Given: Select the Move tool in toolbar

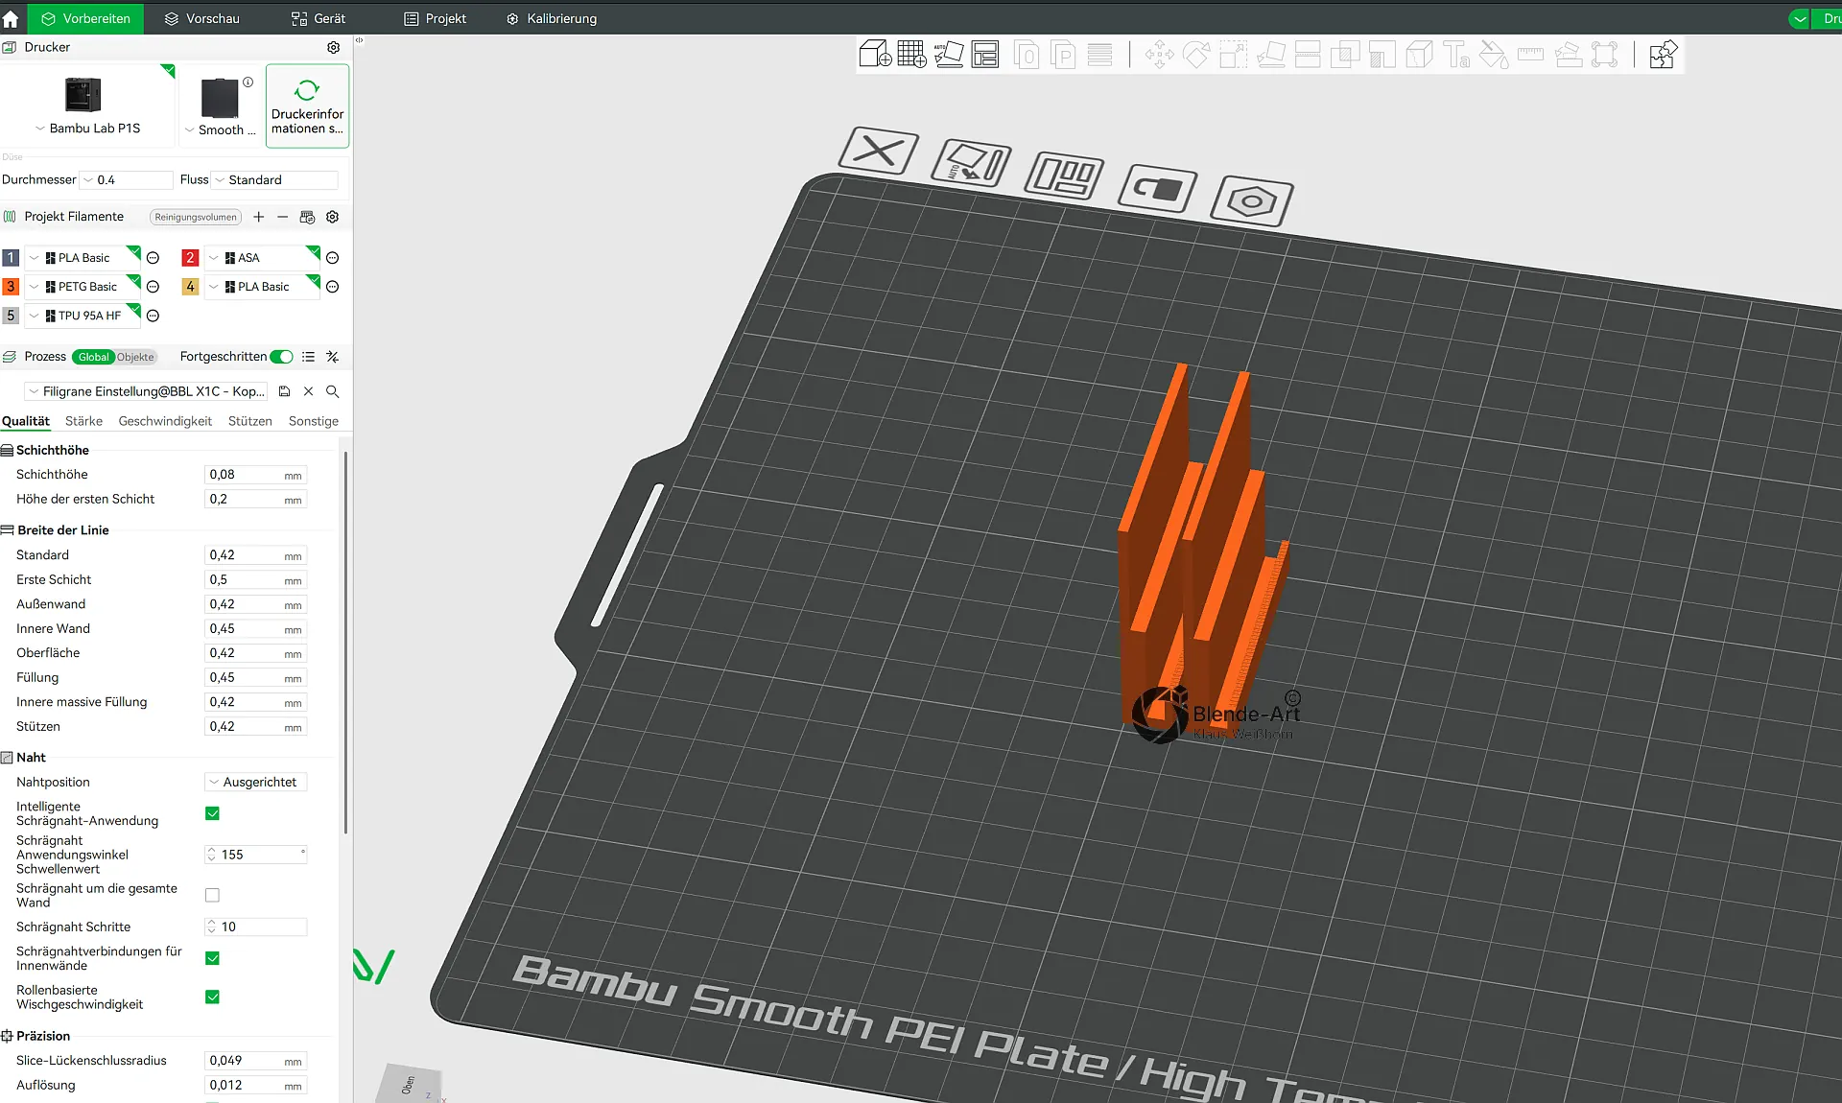Looking at the screenshot, I should [1159, 55].
